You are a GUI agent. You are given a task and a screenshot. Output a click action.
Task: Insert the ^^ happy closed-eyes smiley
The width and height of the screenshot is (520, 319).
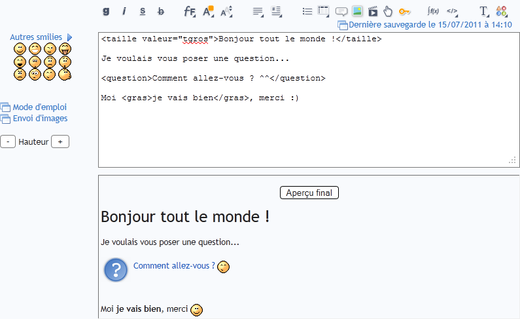(50, 75)
